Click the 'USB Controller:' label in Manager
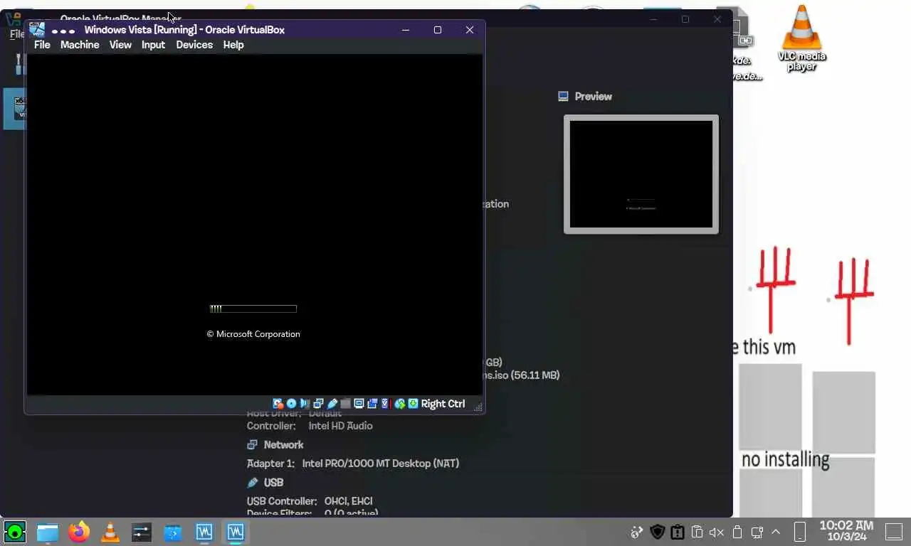Viewport: 911px width, 546px height. tap(282, 501)
